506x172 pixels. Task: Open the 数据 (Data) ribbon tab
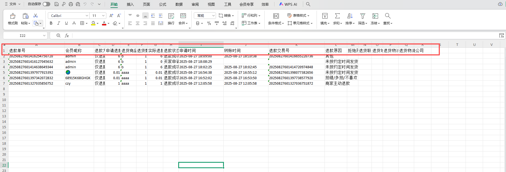(x=179, y=4)
